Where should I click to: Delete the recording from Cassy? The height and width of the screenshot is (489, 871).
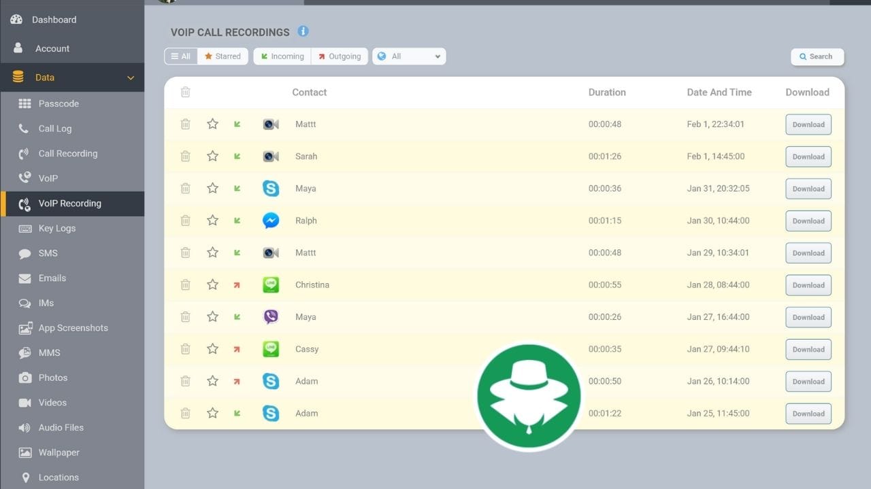185,349
